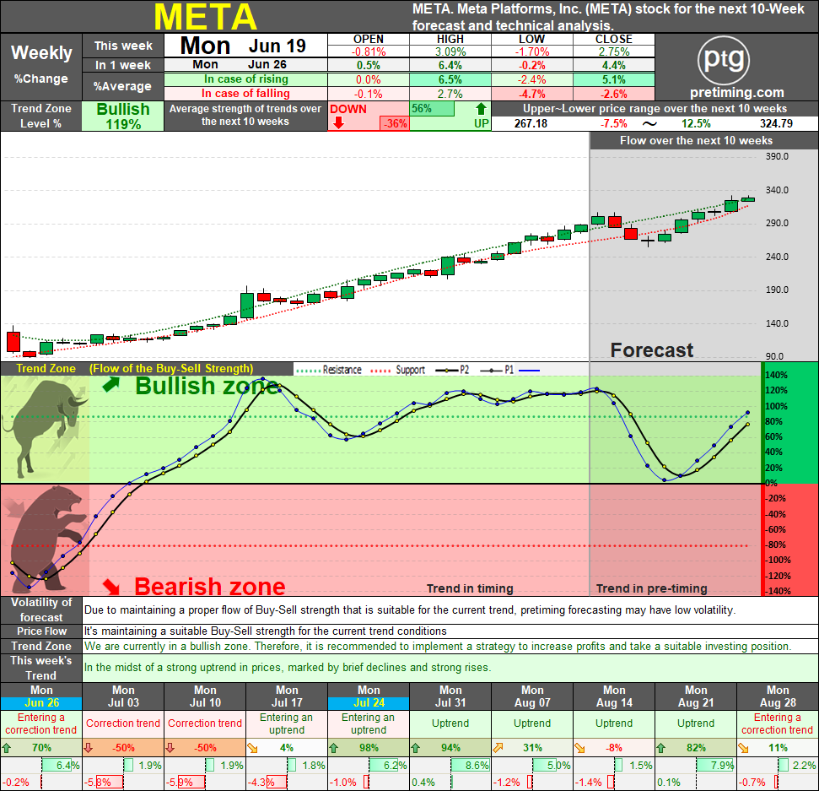Click the red arrow beside Bearish zone
The image size is (819, 791).
110,587
